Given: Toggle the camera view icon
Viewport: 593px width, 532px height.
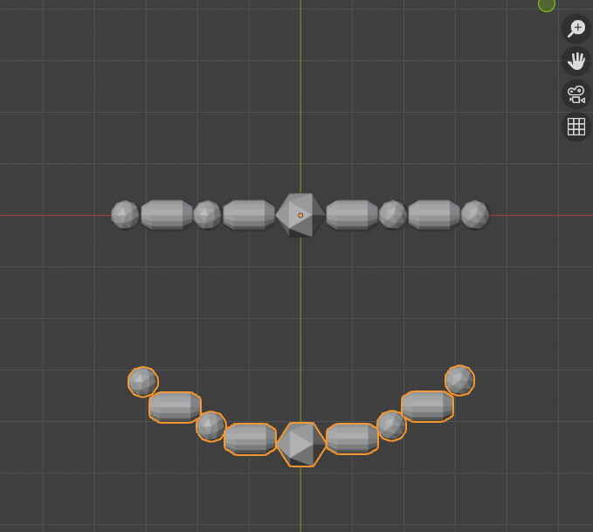Looking at the screenshot, I should (x=576, y=94).
